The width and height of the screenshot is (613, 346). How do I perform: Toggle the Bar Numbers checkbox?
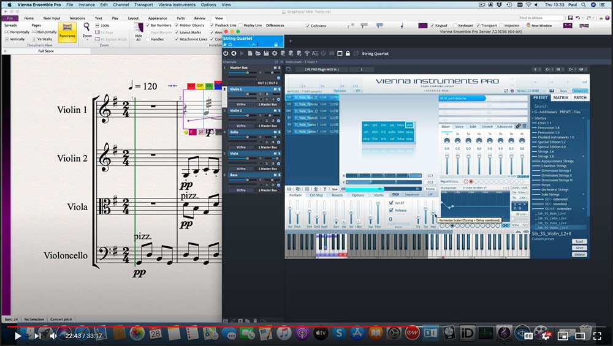(x=148, y=25)
